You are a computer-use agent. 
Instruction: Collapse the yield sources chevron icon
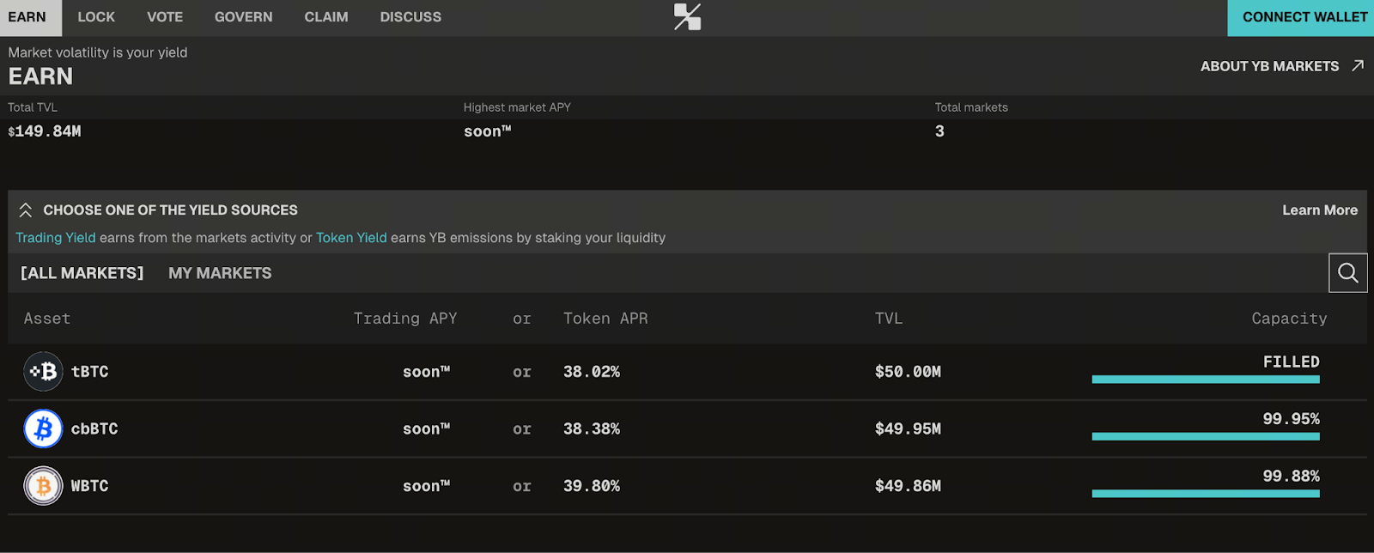26,210
